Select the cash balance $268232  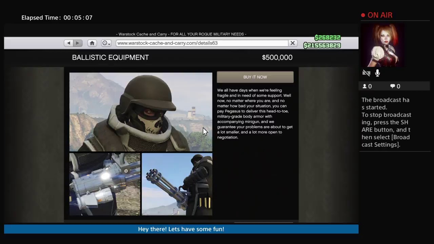coord(328,38)
